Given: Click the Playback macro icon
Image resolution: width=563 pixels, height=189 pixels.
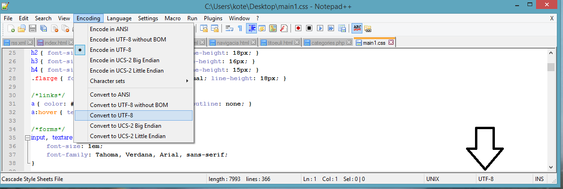Looking at the screenshot, I should (320, 28).
